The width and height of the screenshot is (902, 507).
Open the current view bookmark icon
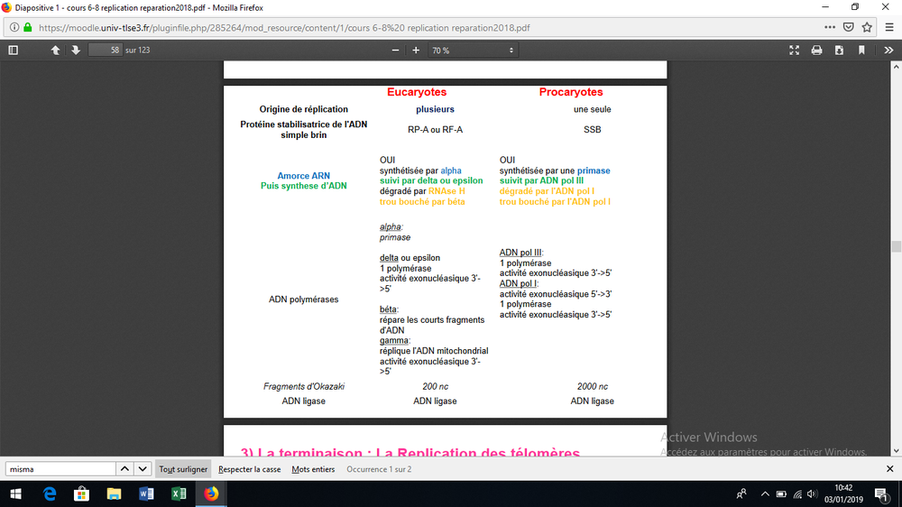click(x=861, y=50)
